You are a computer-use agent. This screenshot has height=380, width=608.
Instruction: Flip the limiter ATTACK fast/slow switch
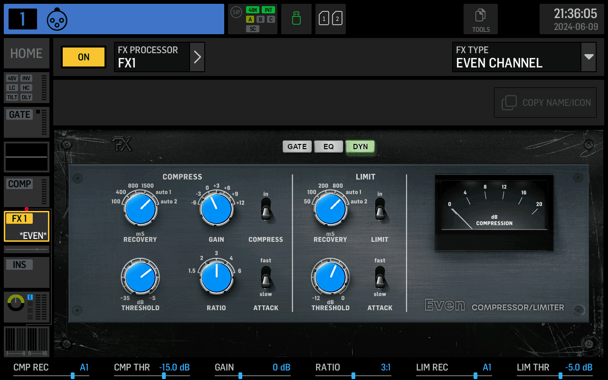coord(380,277)
